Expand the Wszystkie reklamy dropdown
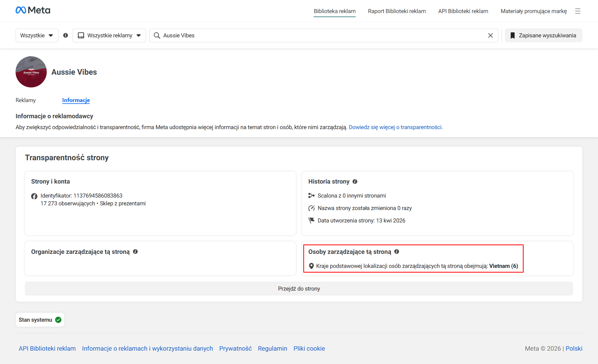Image resolution: width=598 pixels, height=364 pixels. (109, 35)
